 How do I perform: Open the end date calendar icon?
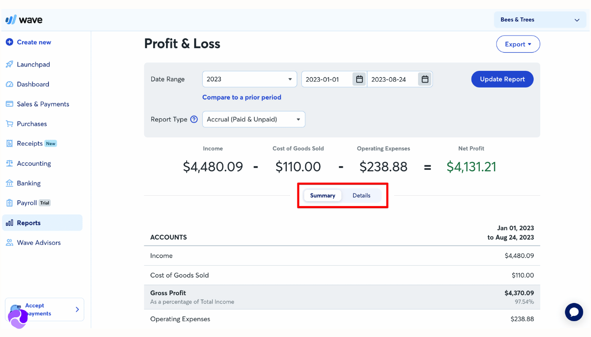pyautogui.click(x=425, y=79)
